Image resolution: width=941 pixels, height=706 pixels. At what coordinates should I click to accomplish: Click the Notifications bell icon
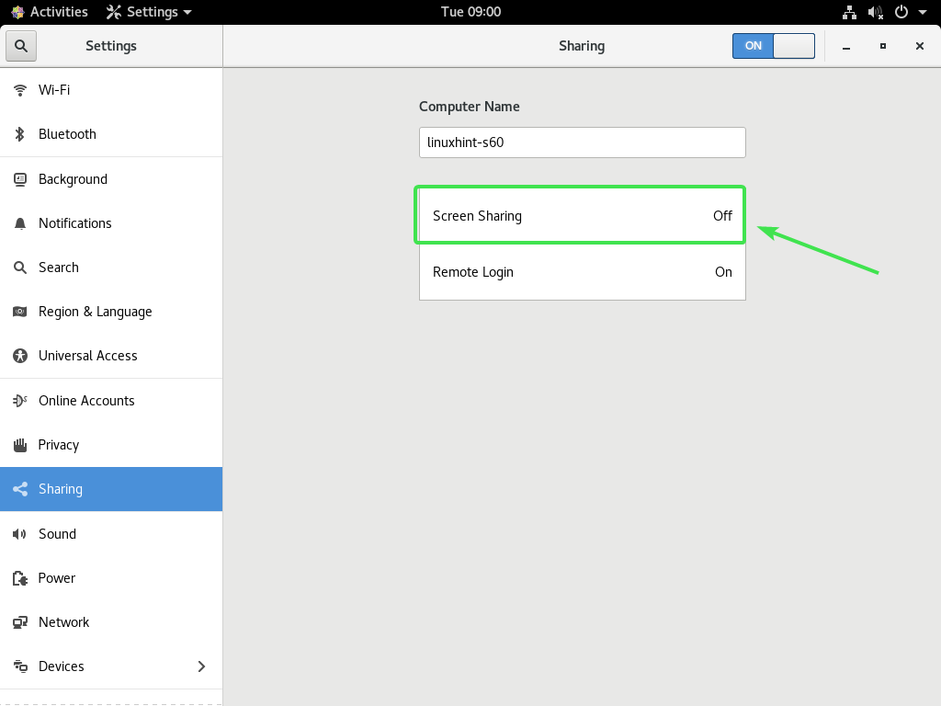(x=20, y=223)
